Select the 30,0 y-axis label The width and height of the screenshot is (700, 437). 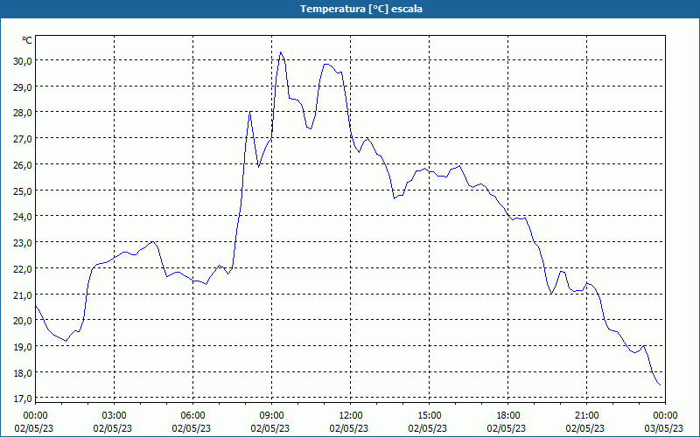pos(23,61)
